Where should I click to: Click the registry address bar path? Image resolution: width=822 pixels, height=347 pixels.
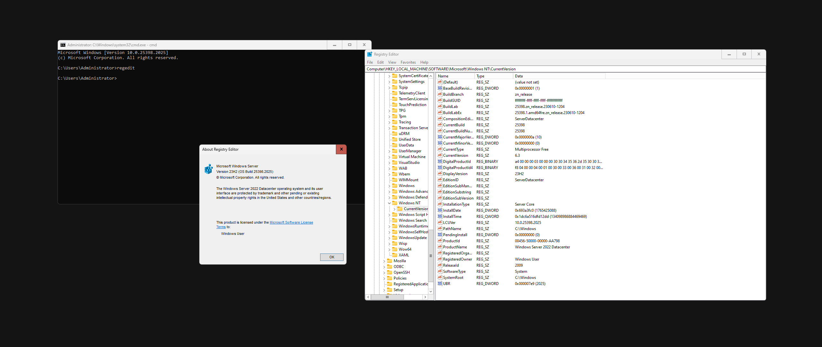click(441, 69)
